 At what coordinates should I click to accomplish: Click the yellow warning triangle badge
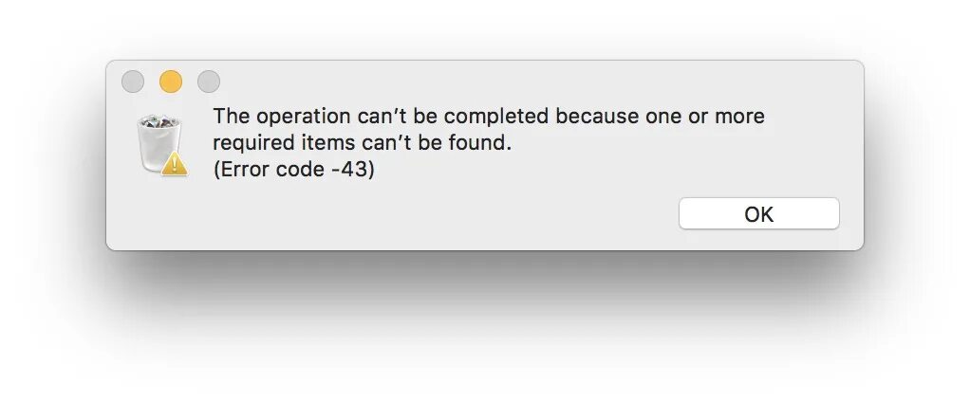175,162
